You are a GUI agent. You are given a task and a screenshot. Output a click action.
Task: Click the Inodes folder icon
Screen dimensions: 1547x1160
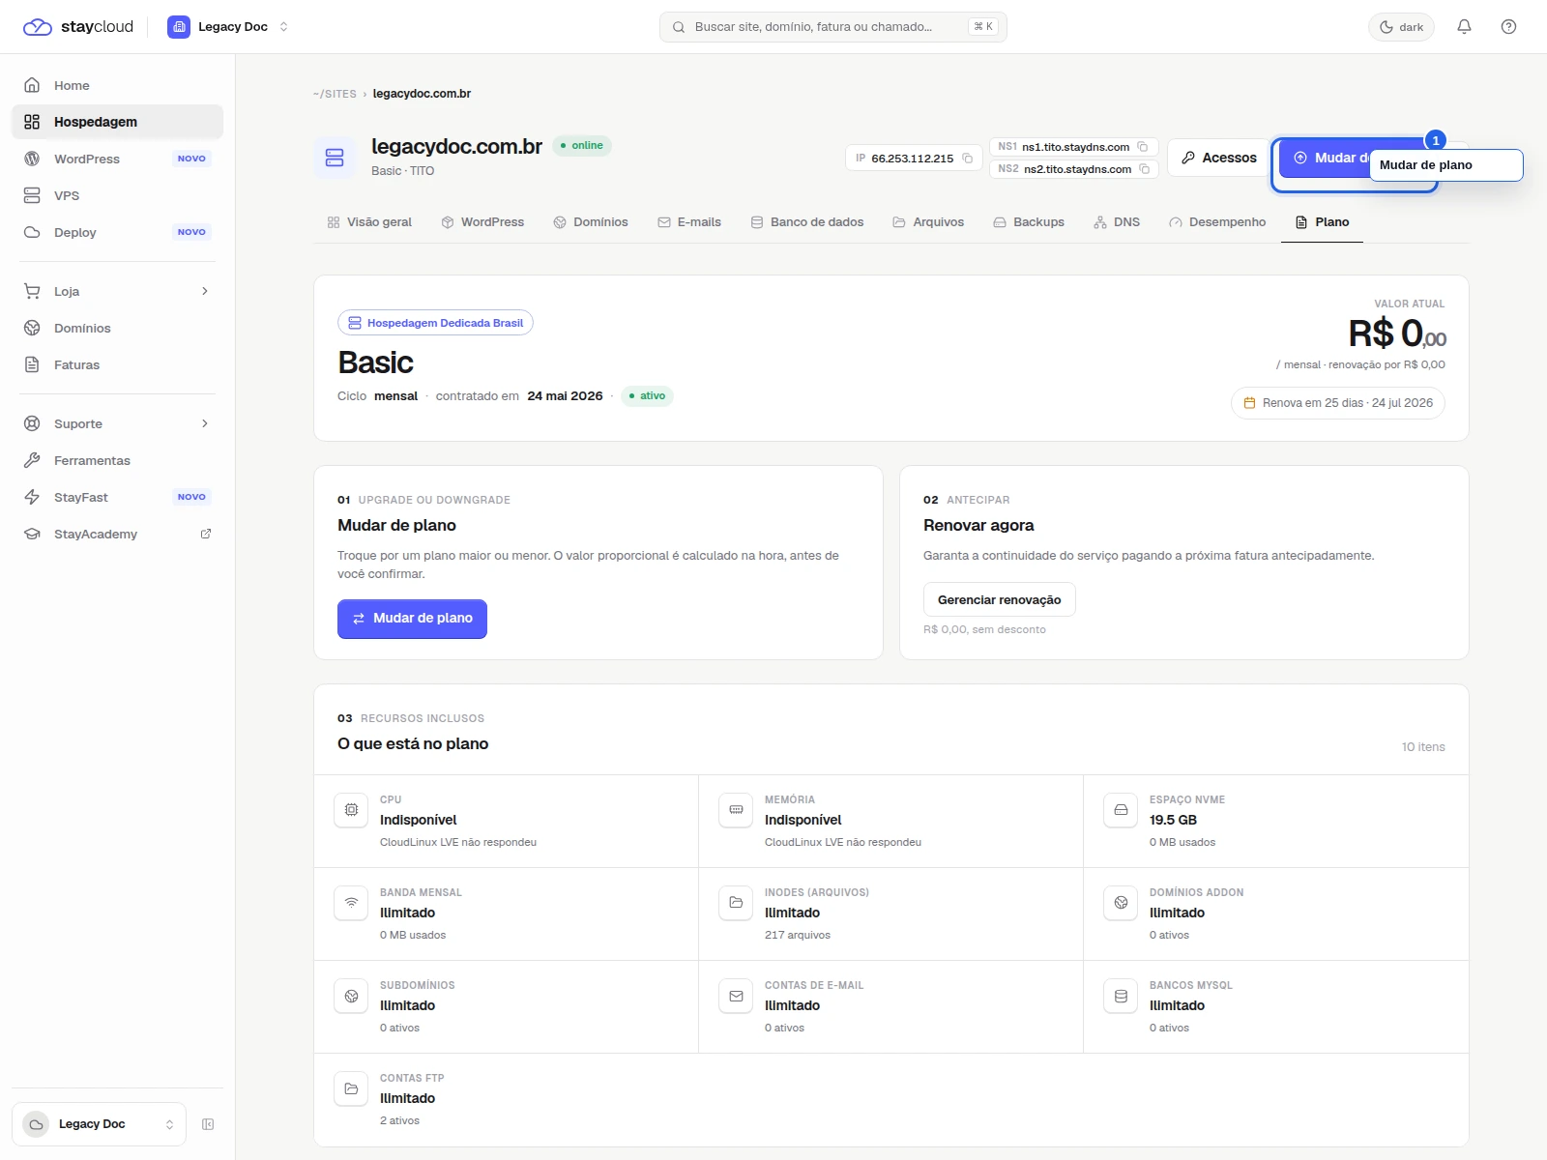click(x=736, y=903)
